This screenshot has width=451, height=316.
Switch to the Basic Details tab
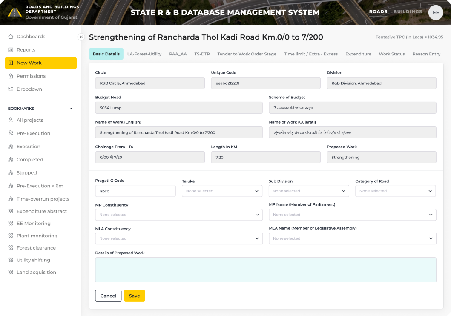tap(106, 54)
